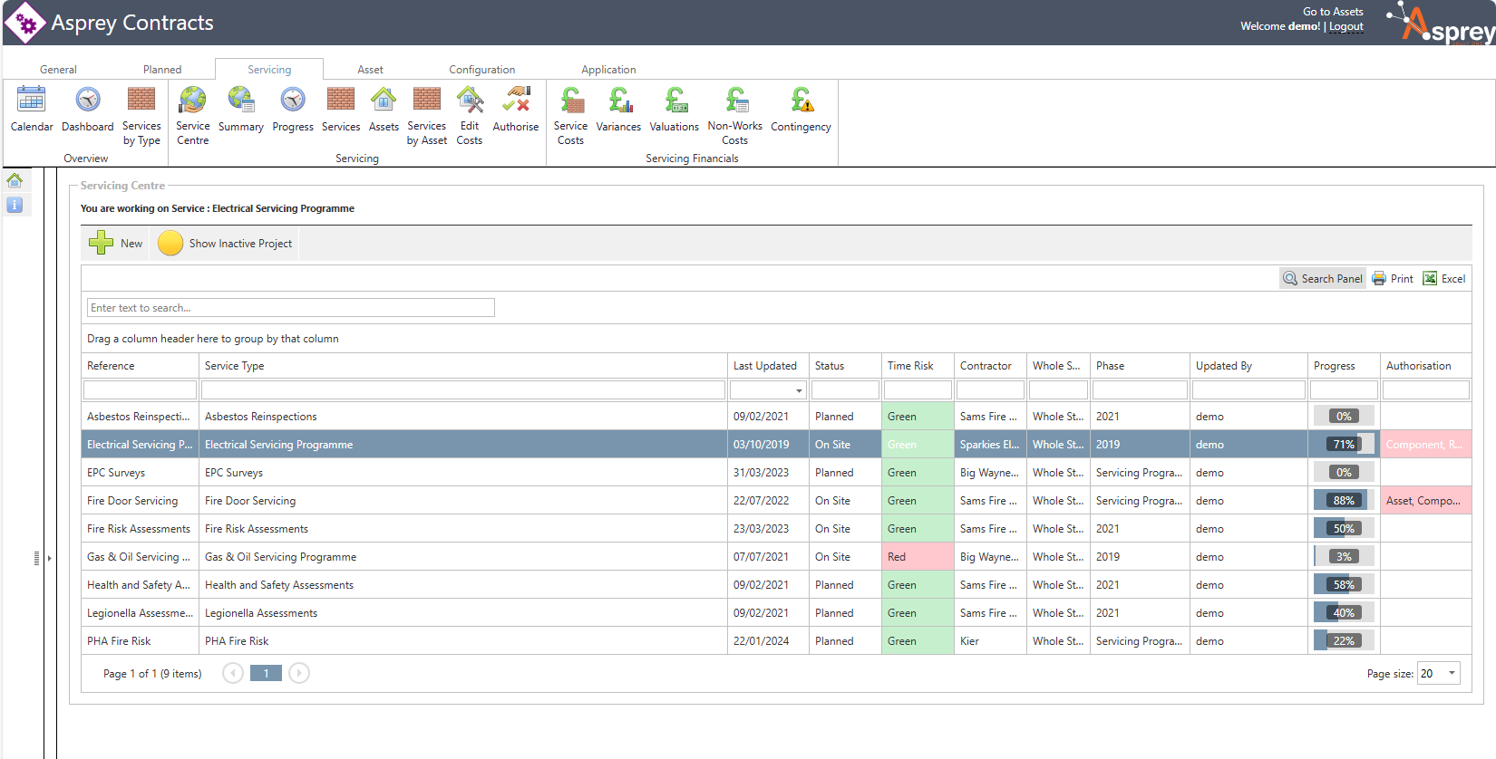Screen dimensions: 1496x759
Task: Click the 88% progress bar for Fire Door Servicing
Action: 1343,501
